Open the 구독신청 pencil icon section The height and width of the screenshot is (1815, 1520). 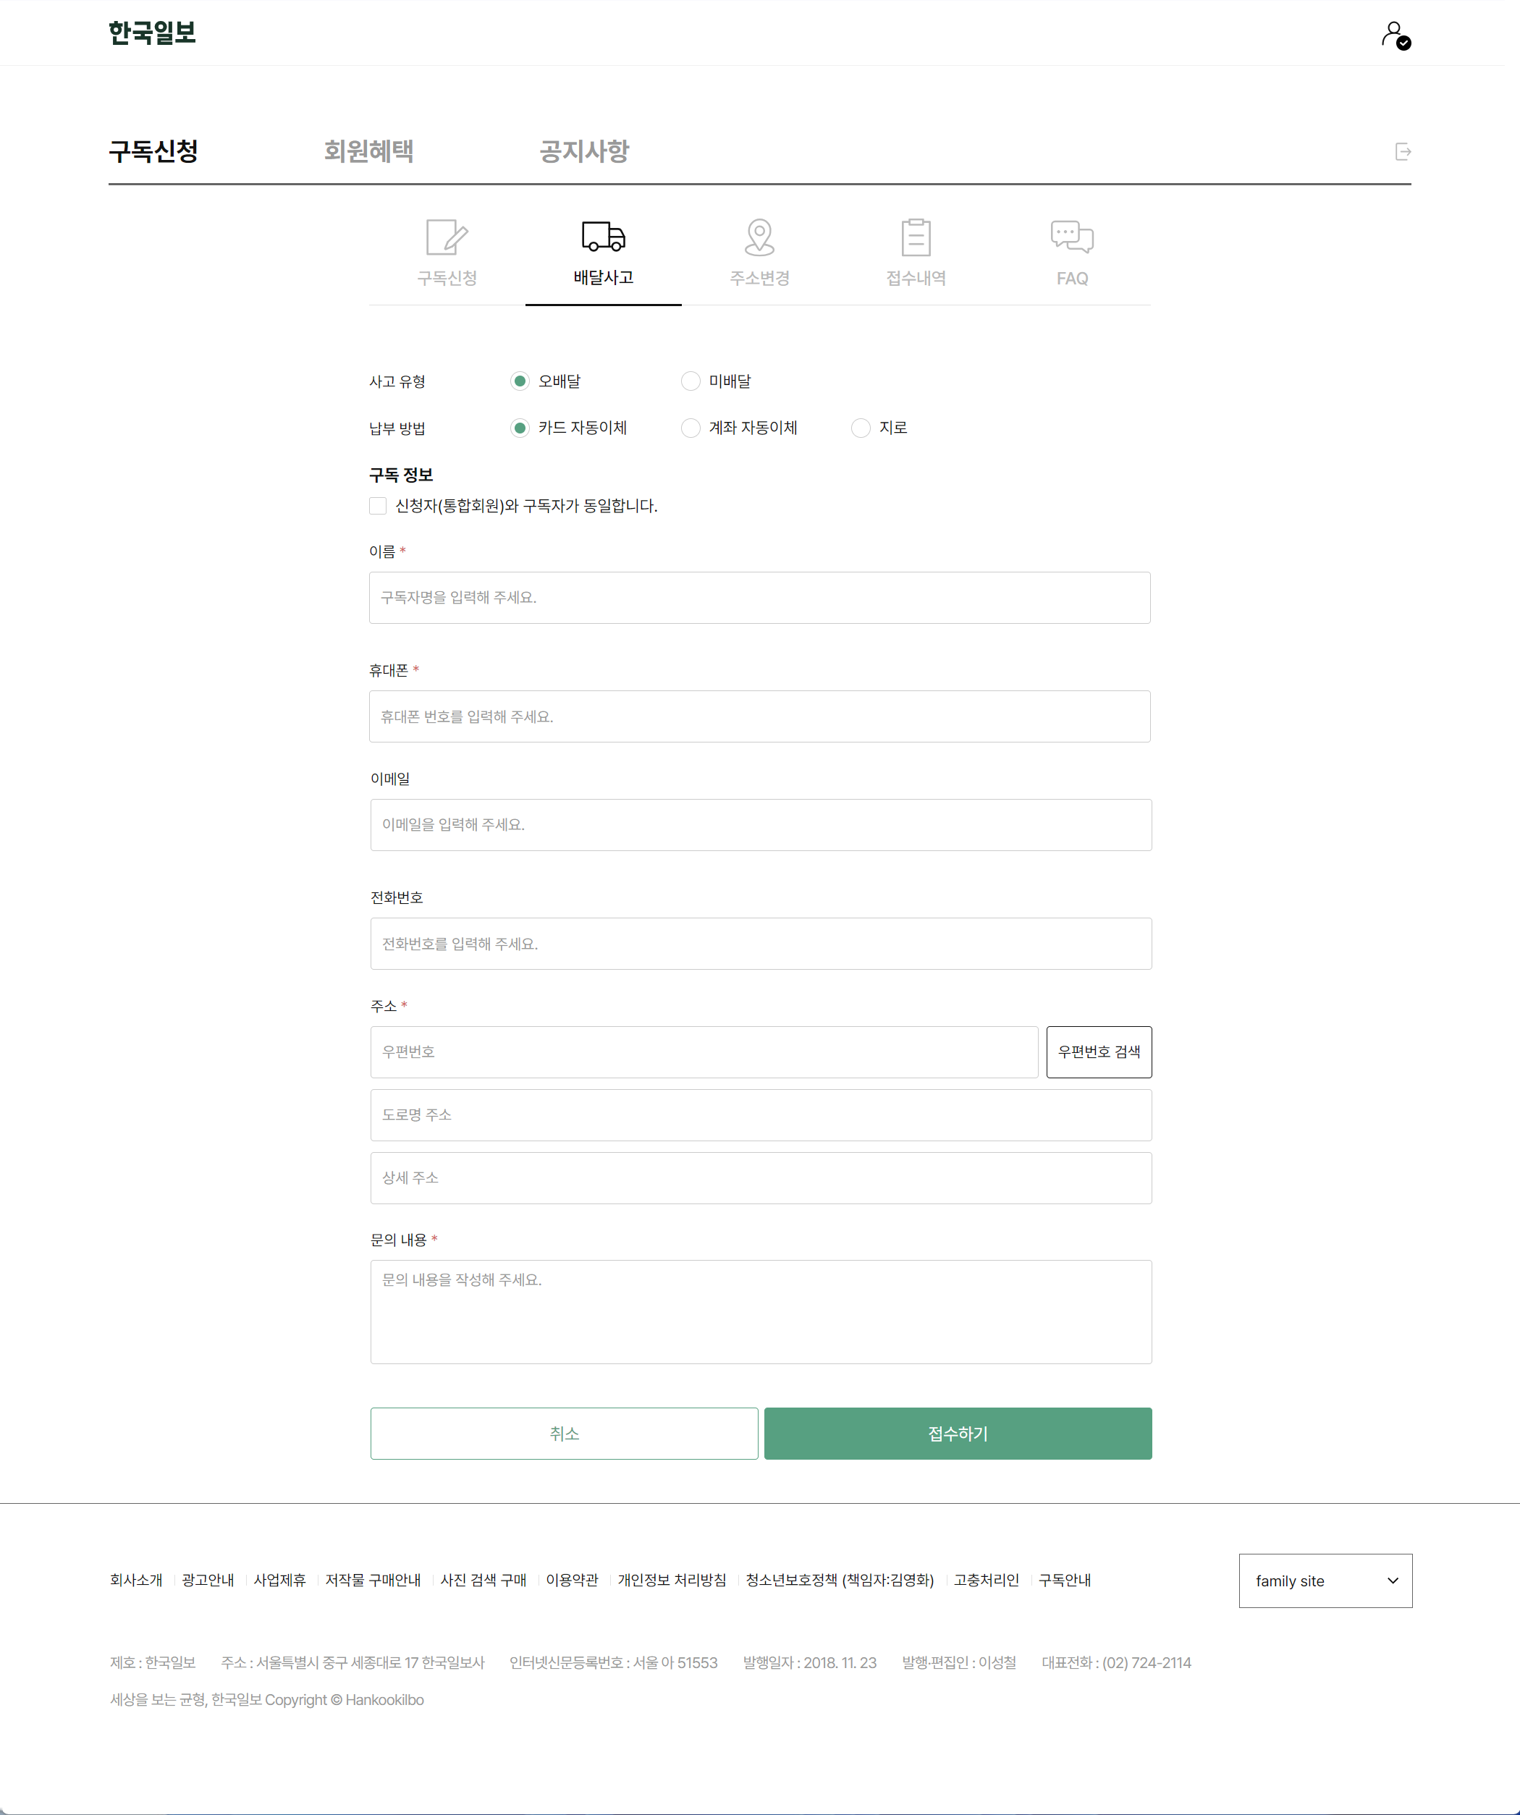point(447,237)
